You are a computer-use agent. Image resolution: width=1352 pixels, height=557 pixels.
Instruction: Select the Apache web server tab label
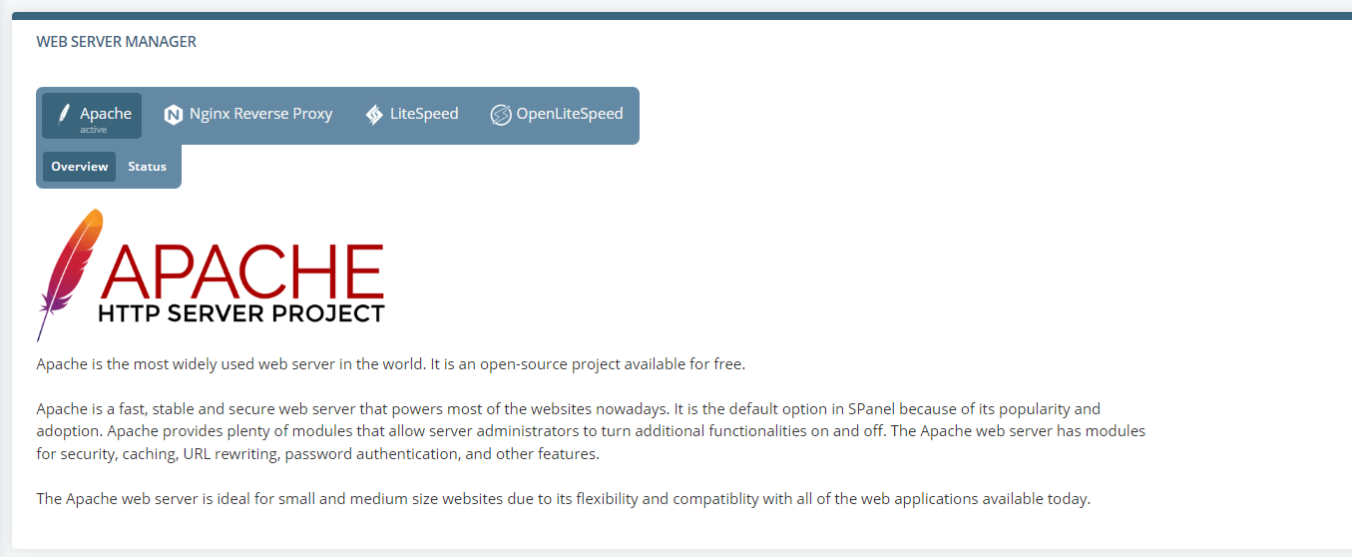(106, 113)
